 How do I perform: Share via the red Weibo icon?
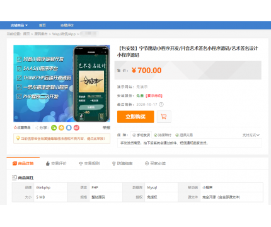pos(76,127)
